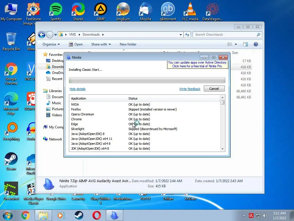The width and height of the screenshot is (294, 221).
Task: Click the Size column header in Explorer
Action: [x=241, y=53]
